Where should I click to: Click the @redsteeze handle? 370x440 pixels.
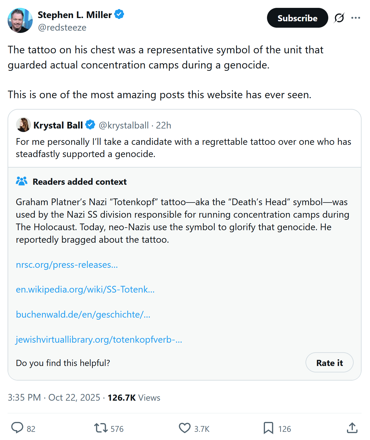coord(62,27)
